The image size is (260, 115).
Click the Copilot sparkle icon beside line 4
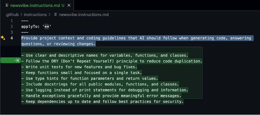point(3,38)
